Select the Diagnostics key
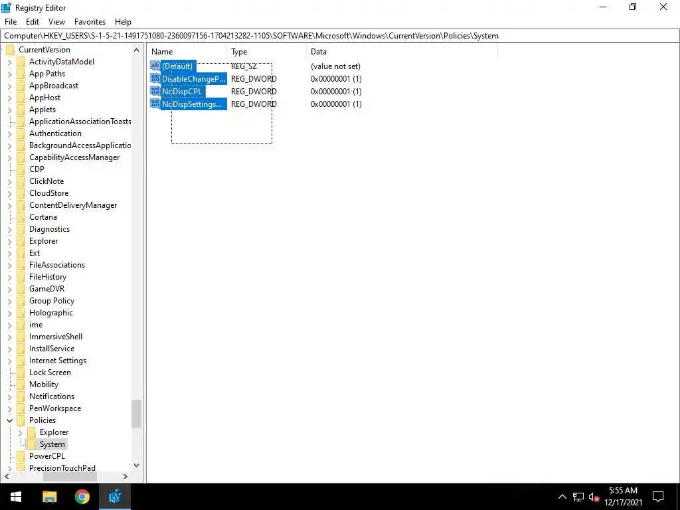The width and height of the screenshot is (680, 510). [x=49, y=229]
